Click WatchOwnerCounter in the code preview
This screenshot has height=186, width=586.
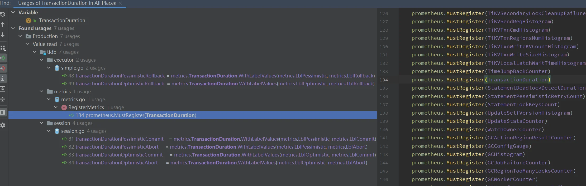(514, 129)
